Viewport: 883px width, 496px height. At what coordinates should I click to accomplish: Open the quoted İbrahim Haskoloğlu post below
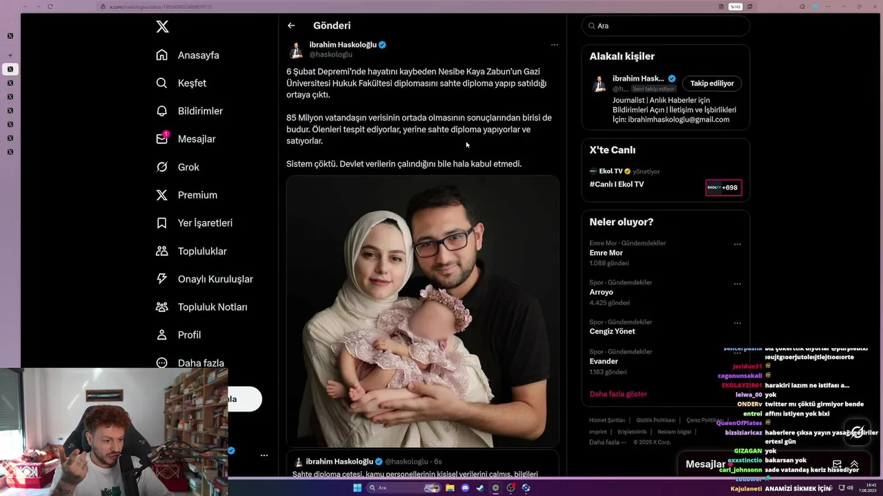point(422,464)
